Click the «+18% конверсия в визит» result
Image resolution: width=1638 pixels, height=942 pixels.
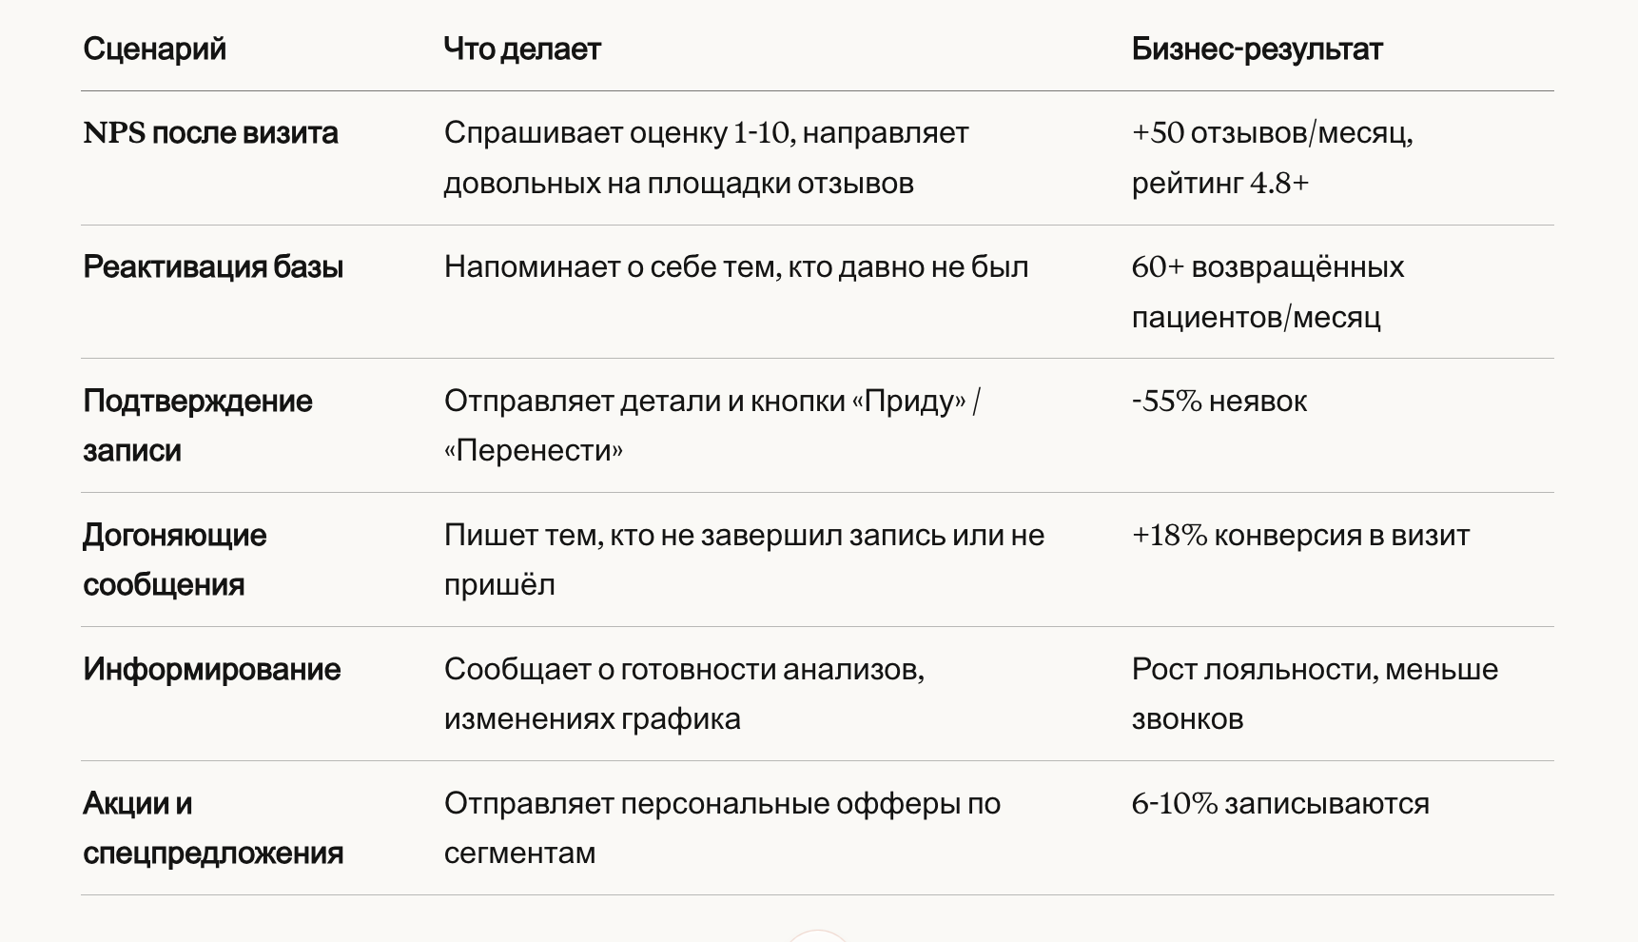pyautogui.click(x=1300, y=536)
